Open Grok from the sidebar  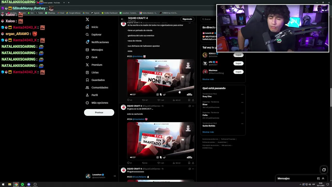pos(92,57)
